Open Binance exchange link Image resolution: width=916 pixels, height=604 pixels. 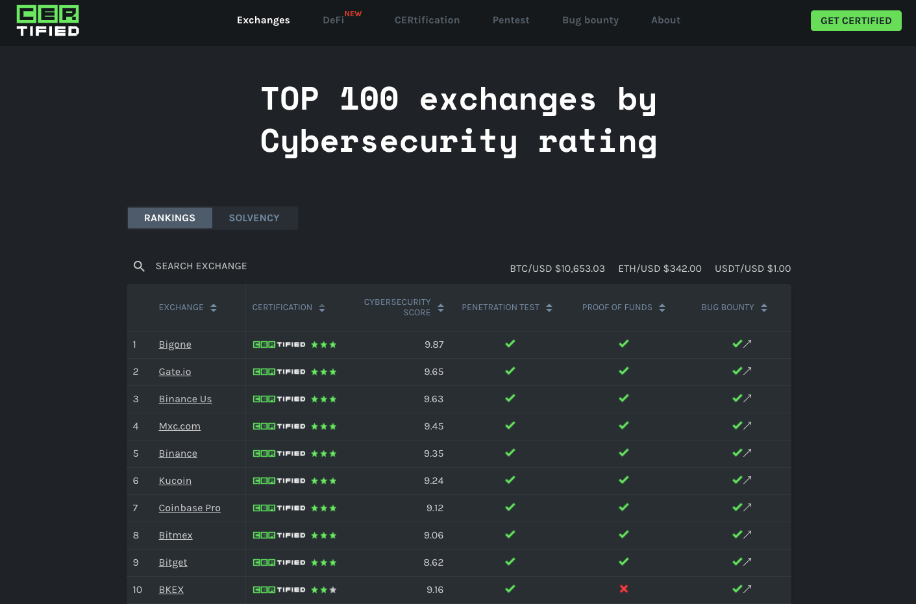(178, 453)
